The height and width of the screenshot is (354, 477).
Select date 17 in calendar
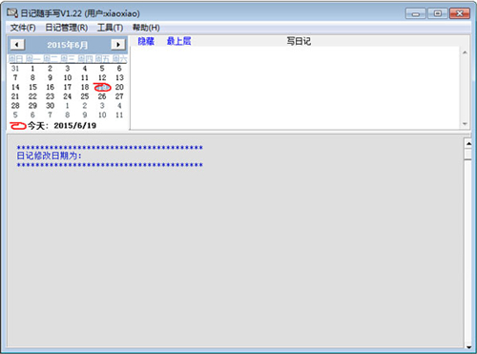pos(68,87)
